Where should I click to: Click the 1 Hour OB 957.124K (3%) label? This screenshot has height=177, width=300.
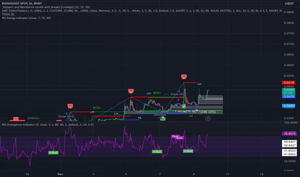[x=195, y=112]
